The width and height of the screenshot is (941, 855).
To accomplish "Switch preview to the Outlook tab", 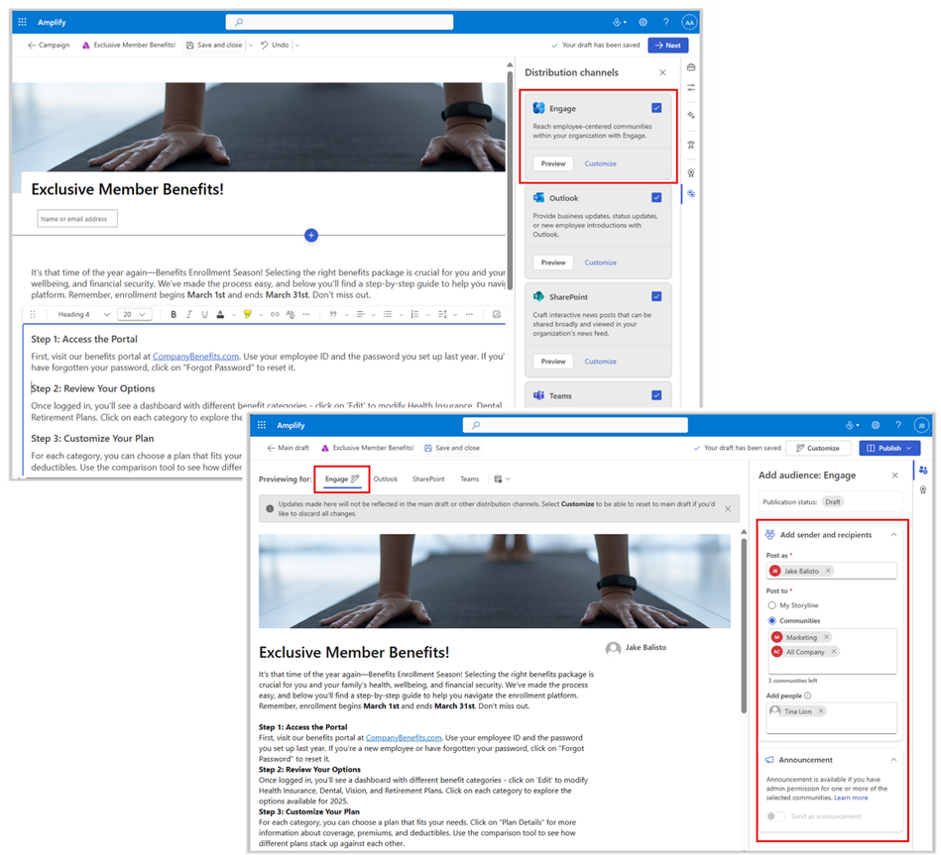I will (x=386, y=480).
